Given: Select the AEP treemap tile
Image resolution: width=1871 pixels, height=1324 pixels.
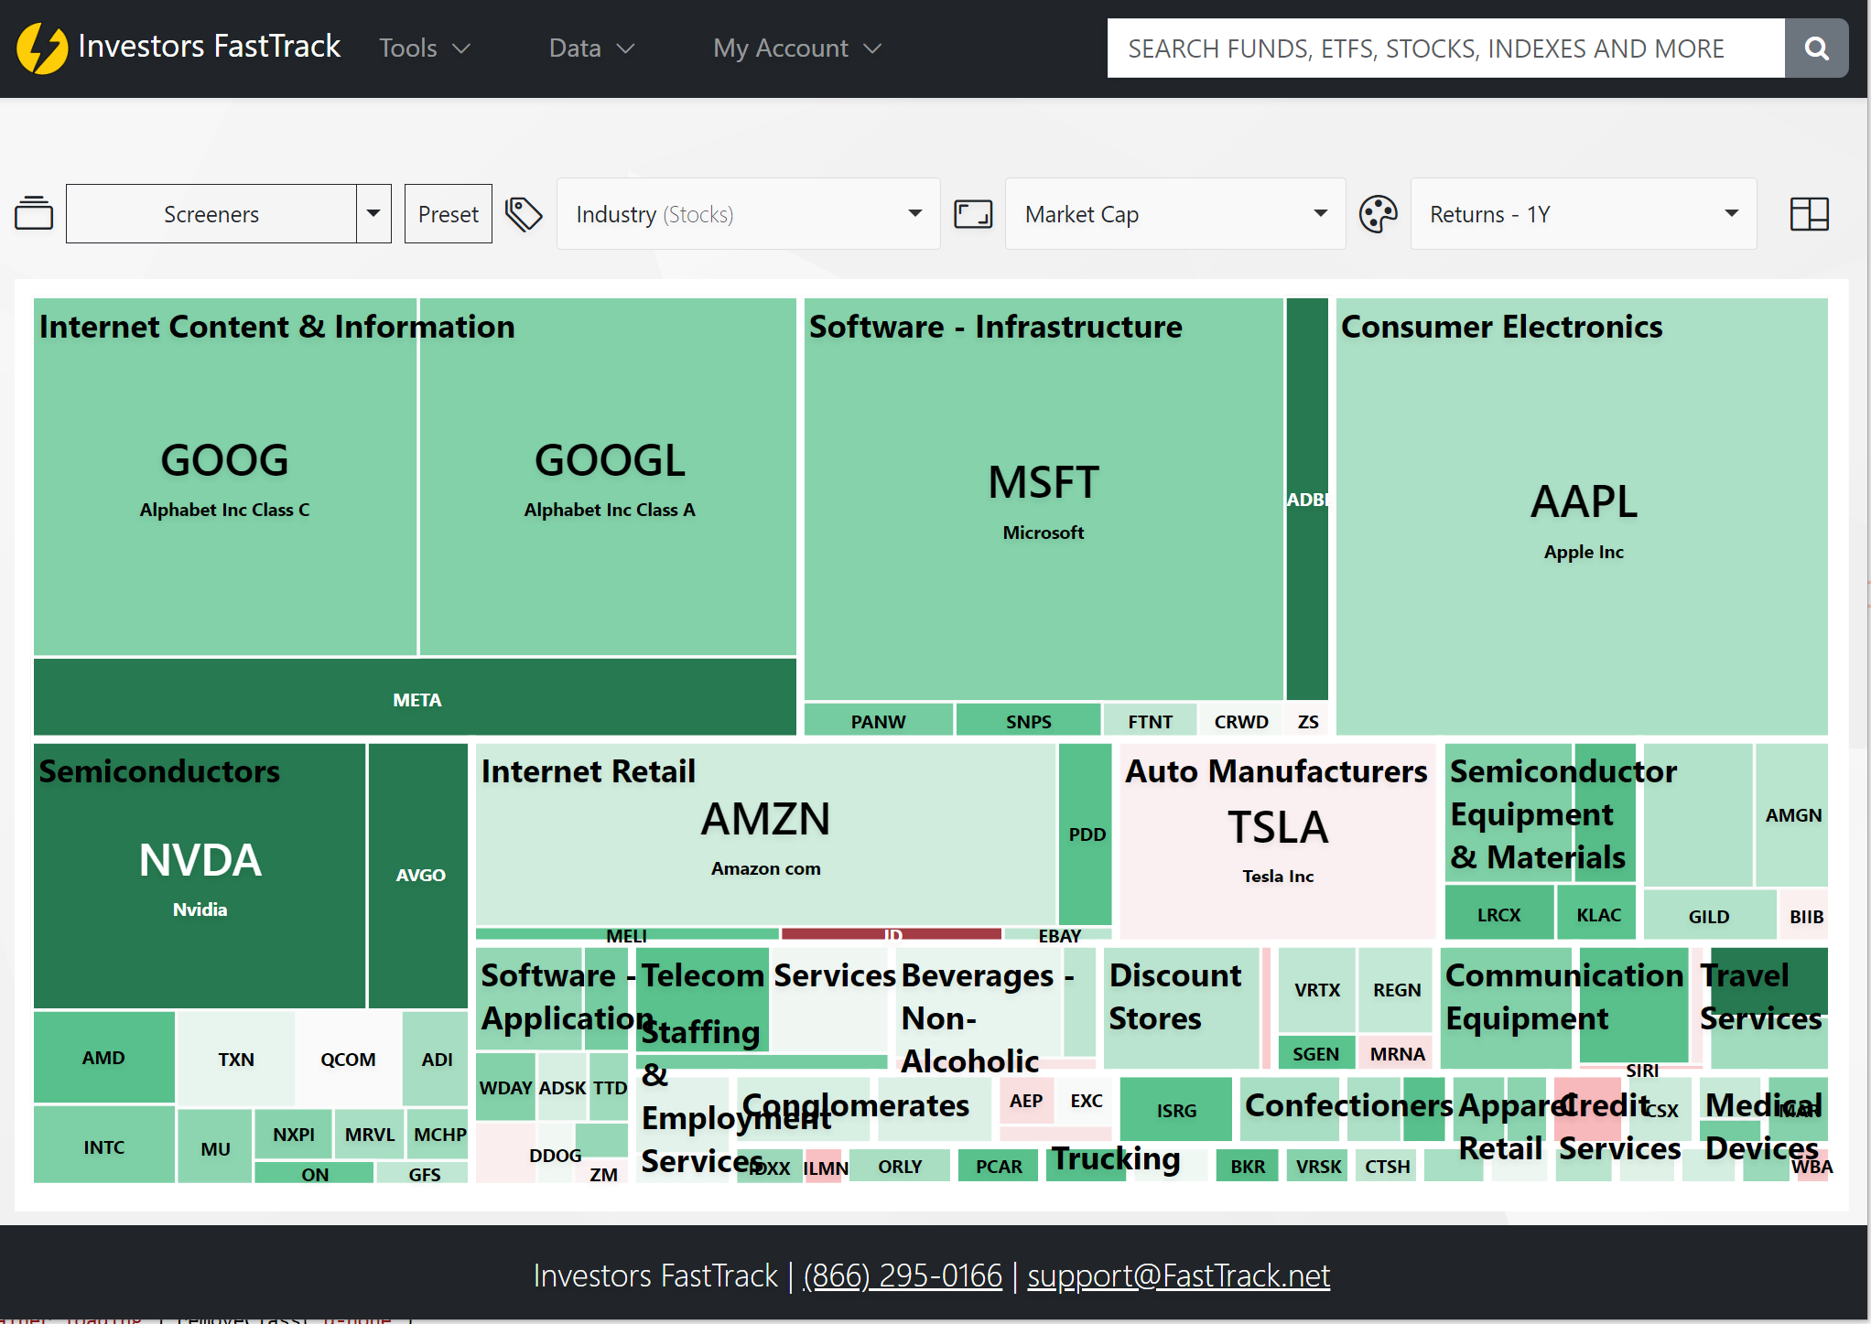Looking at the screenshot, I should (1025, 1100).
